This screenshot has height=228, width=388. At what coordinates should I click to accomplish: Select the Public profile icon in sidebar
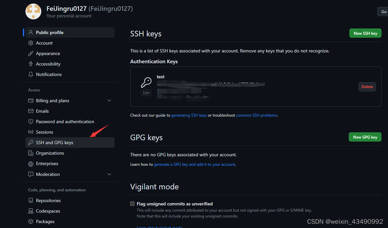(x=31, y=32)
